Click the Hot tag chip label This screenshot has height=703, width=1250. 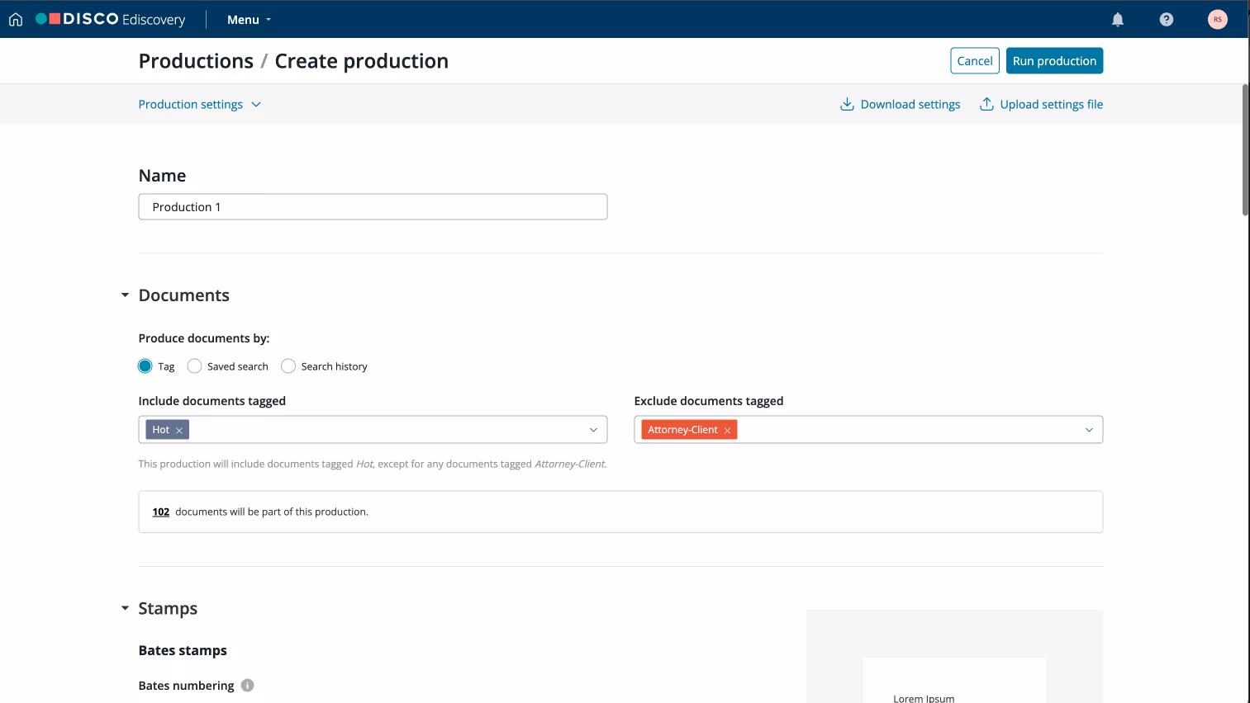(x=161, y=430)
